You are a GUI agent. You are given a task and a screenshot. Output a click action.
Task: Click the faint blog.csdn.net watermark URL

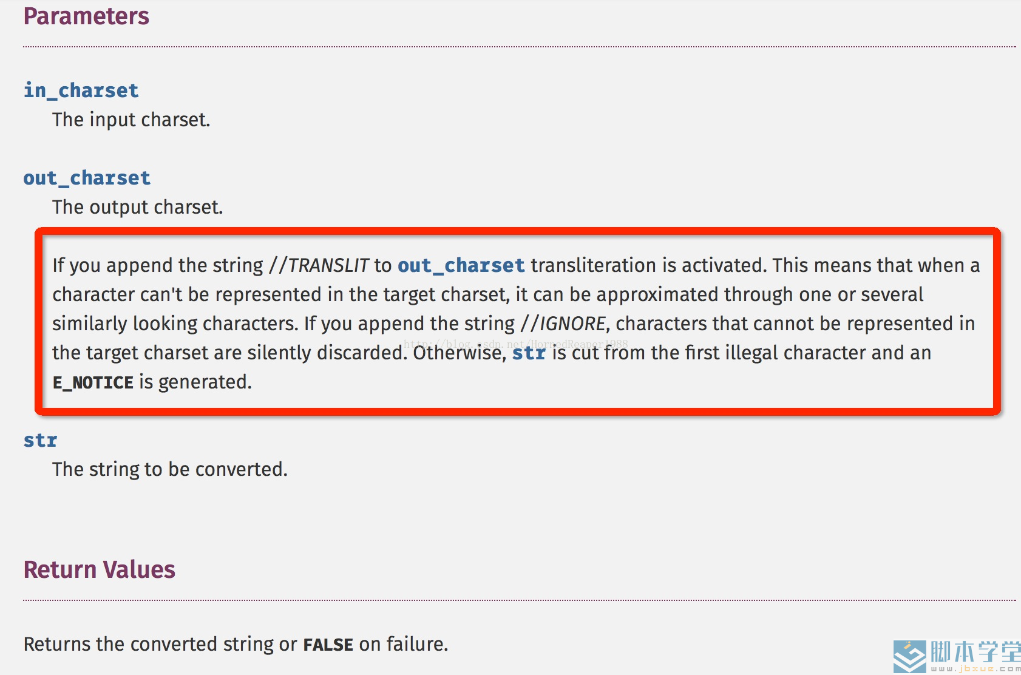click(x=516, y=344)
